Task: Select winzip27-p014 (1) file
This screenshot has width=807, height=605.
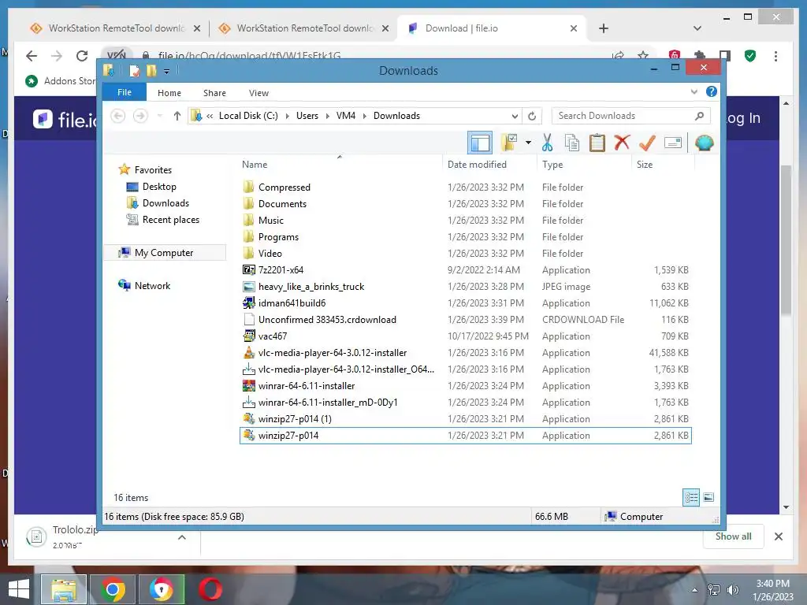Action: pyautogui.click(x=465, y=419)
